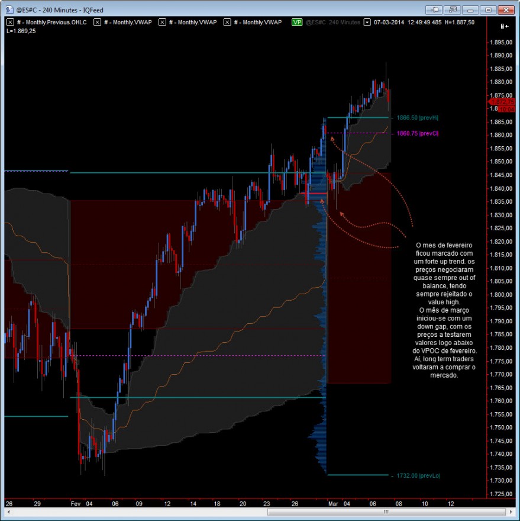This screenshot has height=521, width=520.
Task: Select the '# - Monthly.Previous.OHLC' indicator label
Action: 52,22
